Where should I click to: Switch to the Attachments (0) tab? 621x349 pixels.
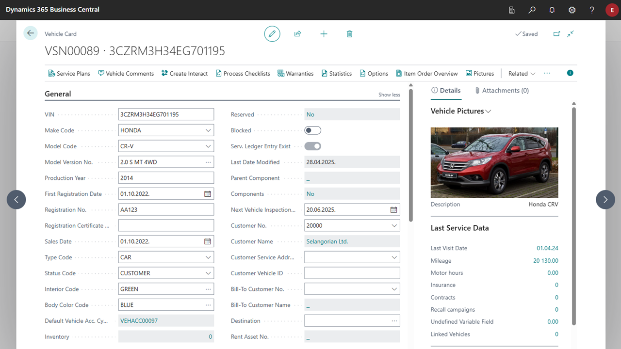point(502,90)
